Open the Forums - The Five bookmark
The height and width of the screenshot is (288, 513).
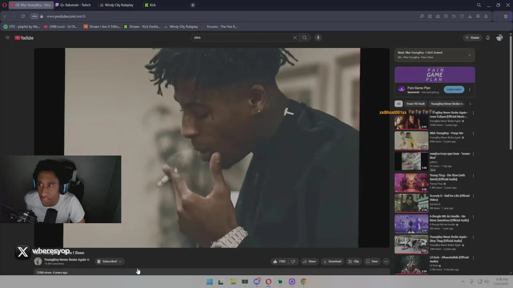pos(220,27)
